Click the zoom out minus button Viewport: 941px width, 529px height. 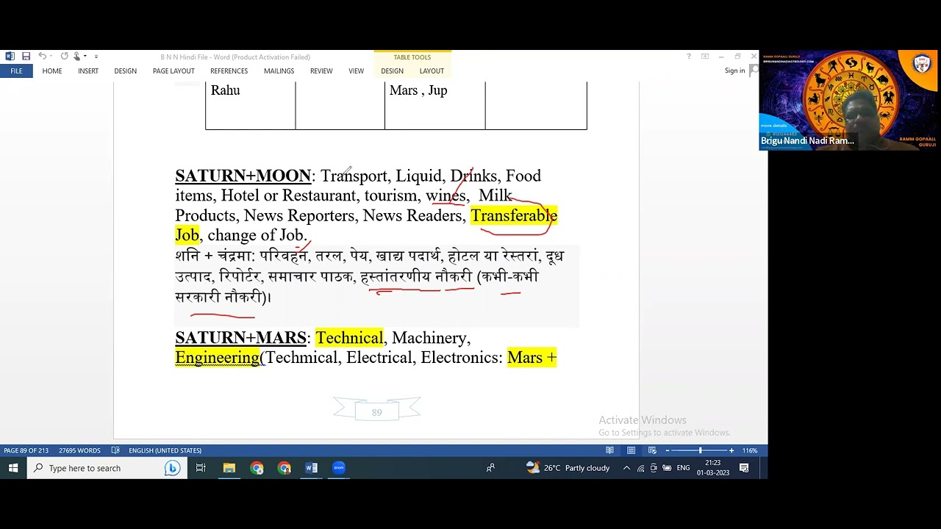click(668, 450)
